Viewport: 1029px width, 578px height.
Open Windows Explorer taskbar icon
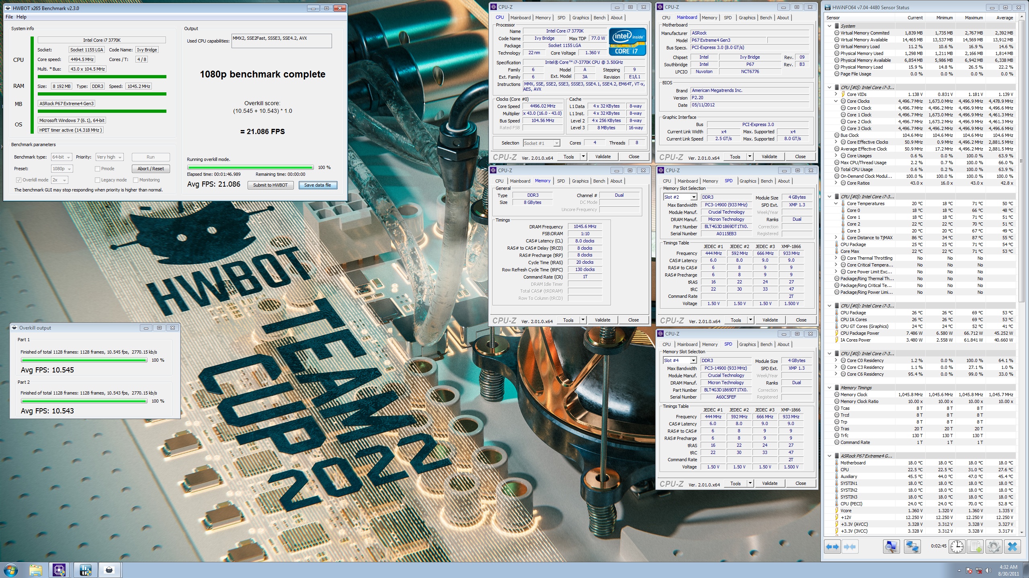36,570
